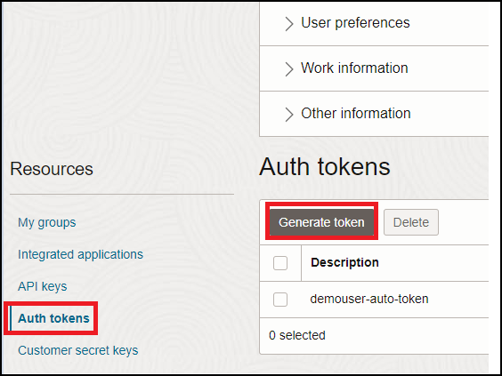Open the Integrated applications resource link

click(x=80, y=254)
